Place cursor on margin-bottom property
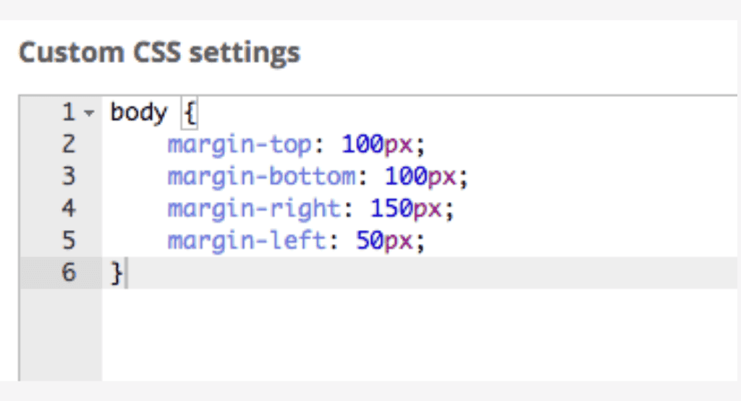Viewport: 741px width, 401px height. coord(261,177)
